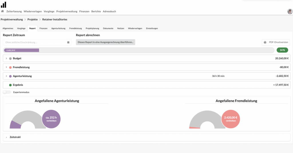Click the Ergebnis value 17.497,50 €
This screenshot has width=293, height=153.
click(281, 85)
